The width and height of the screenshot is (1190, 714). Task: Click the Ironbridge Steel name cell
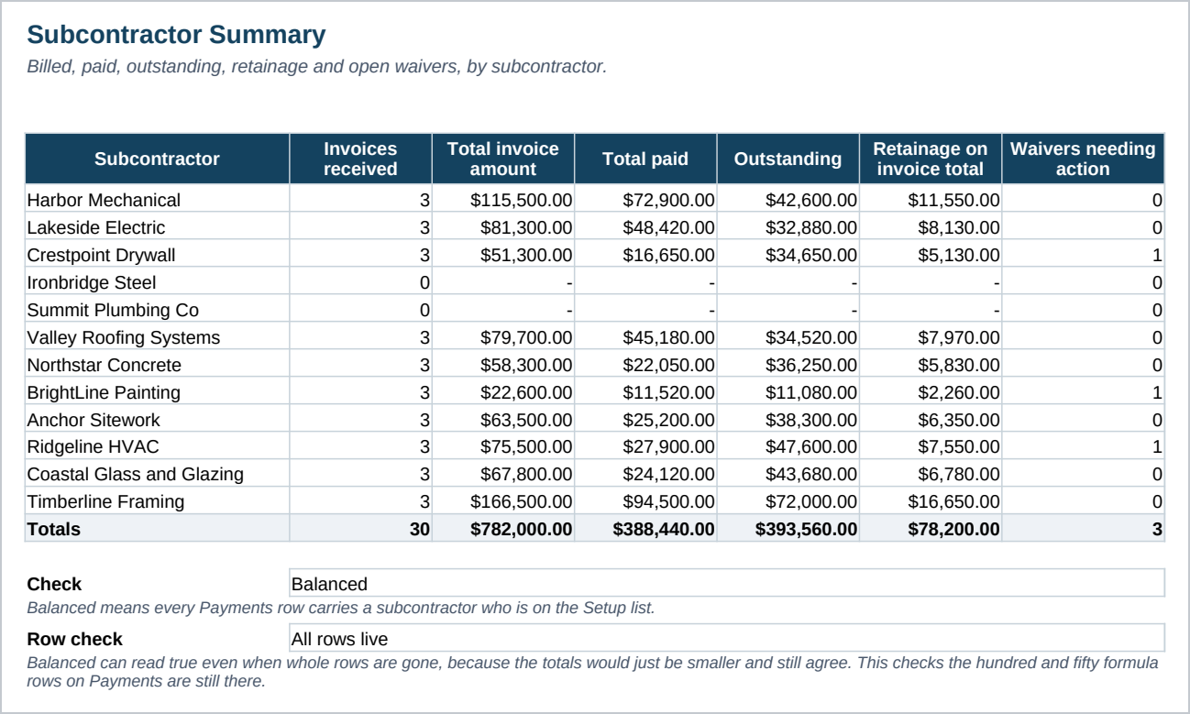tap(157, 282)
